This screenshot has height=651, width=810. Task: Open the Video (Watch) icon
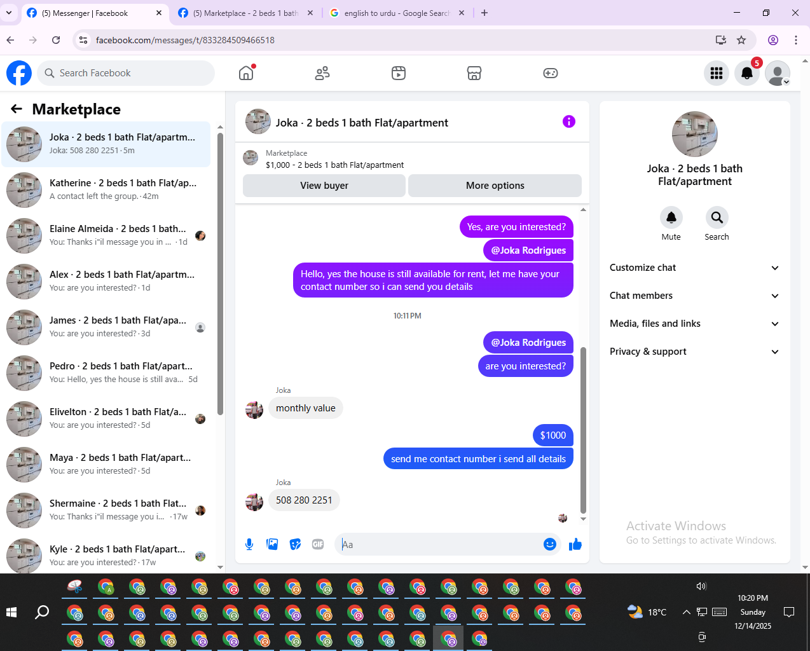pos(399,73)
